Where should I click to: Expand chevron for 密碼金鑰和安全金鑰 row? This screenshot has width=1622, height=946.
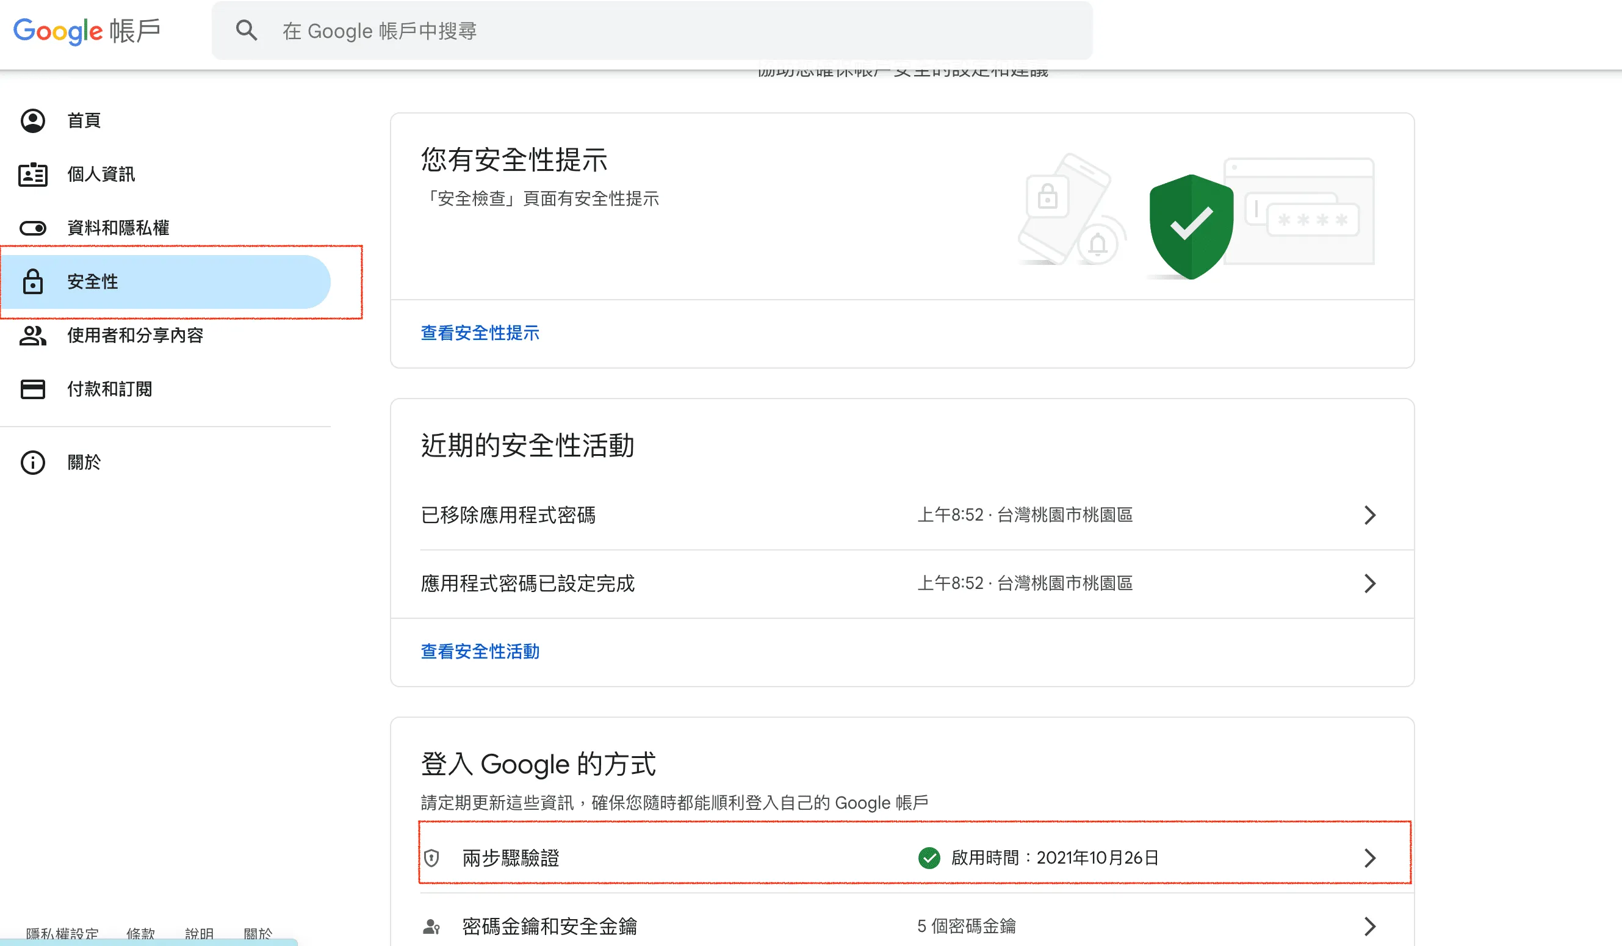[x=1370, y=926]
